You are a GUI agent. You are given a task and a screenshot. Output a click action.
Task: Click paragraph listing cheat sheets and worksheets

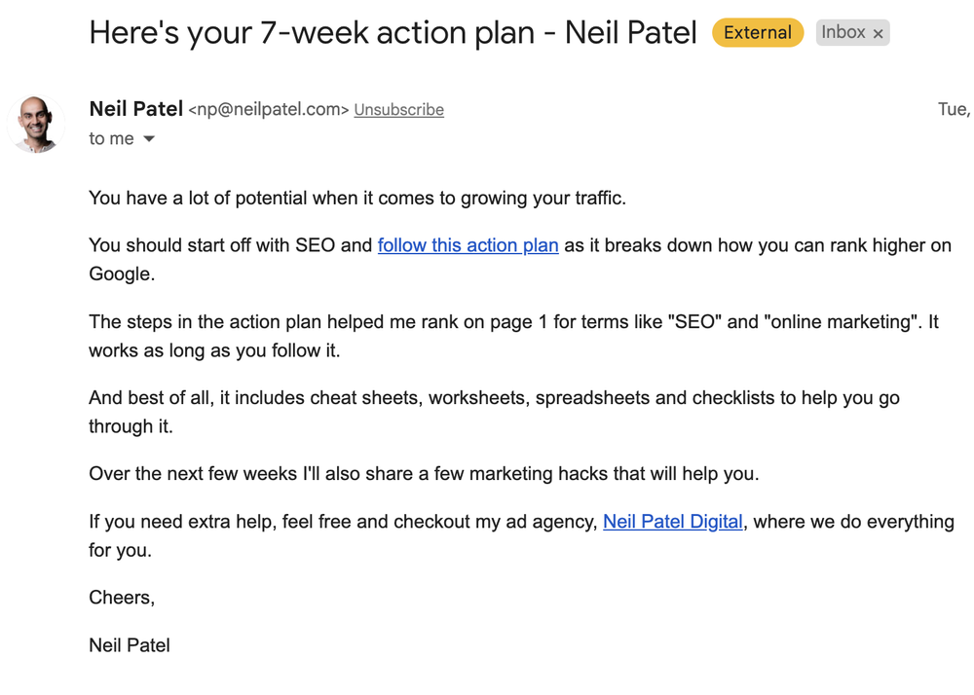494,398
